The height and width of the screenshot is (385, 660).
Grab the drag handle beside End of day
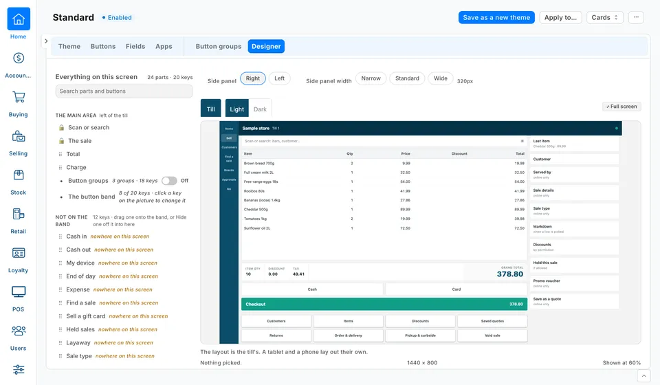60,276
